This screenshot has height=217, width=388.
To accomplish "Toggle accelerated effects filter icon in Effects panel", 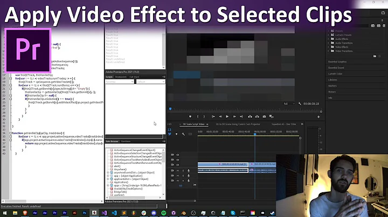I will click(373, 26).
